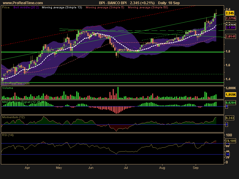Select the 'Moving average (Simple 13)' legend entry
Image resolution: width=239 pixels, height=179 pixels.
tap(62, 7)
